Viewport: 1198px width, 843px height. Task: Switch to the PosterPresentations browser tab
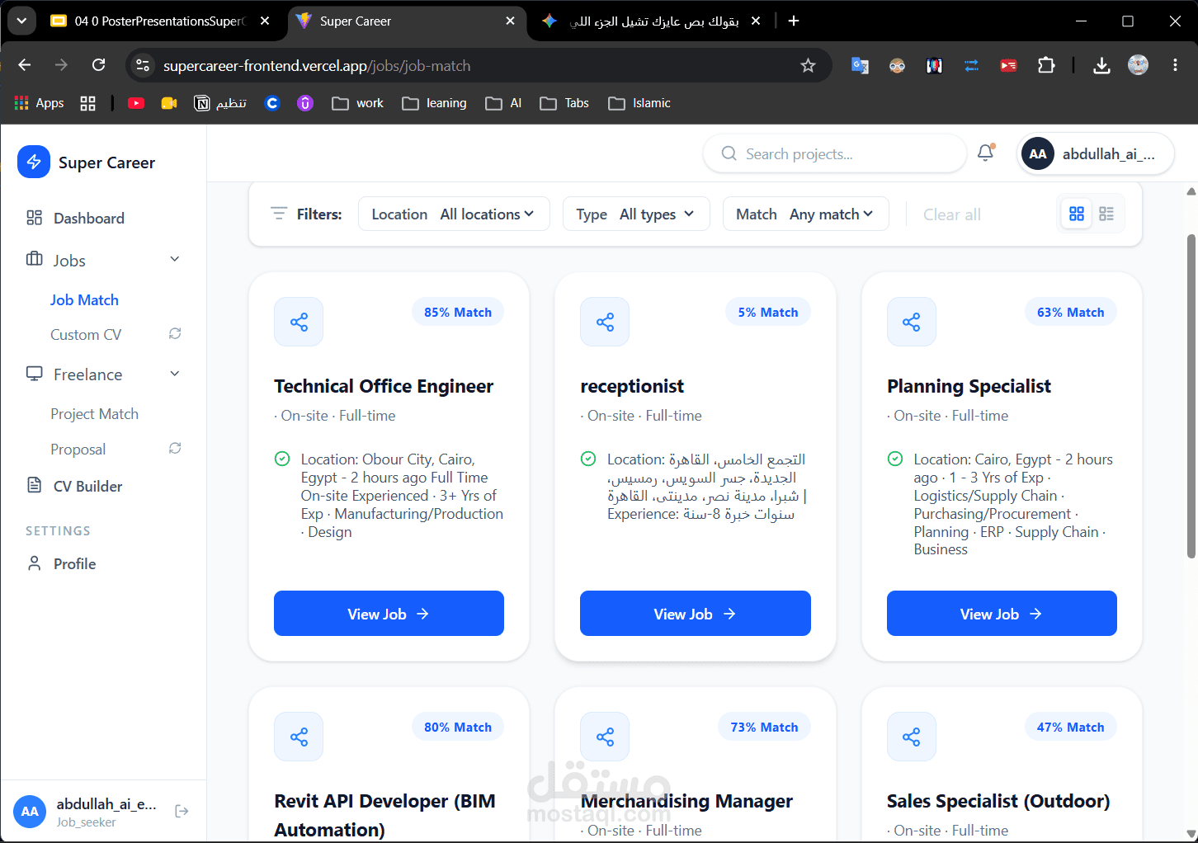coord(160,21)
